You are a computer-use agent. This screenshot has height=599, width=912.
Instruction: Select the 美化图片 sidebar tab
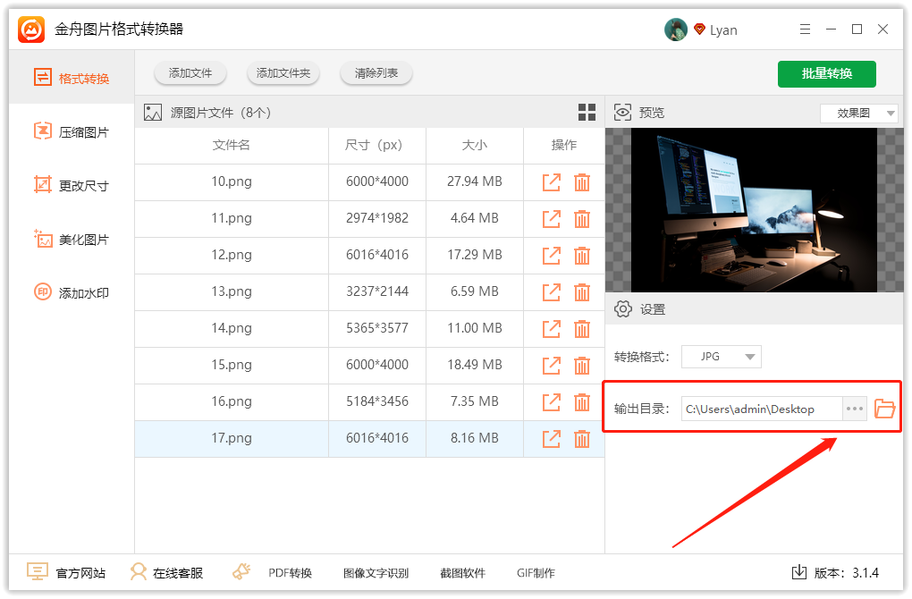pos(72,239)
